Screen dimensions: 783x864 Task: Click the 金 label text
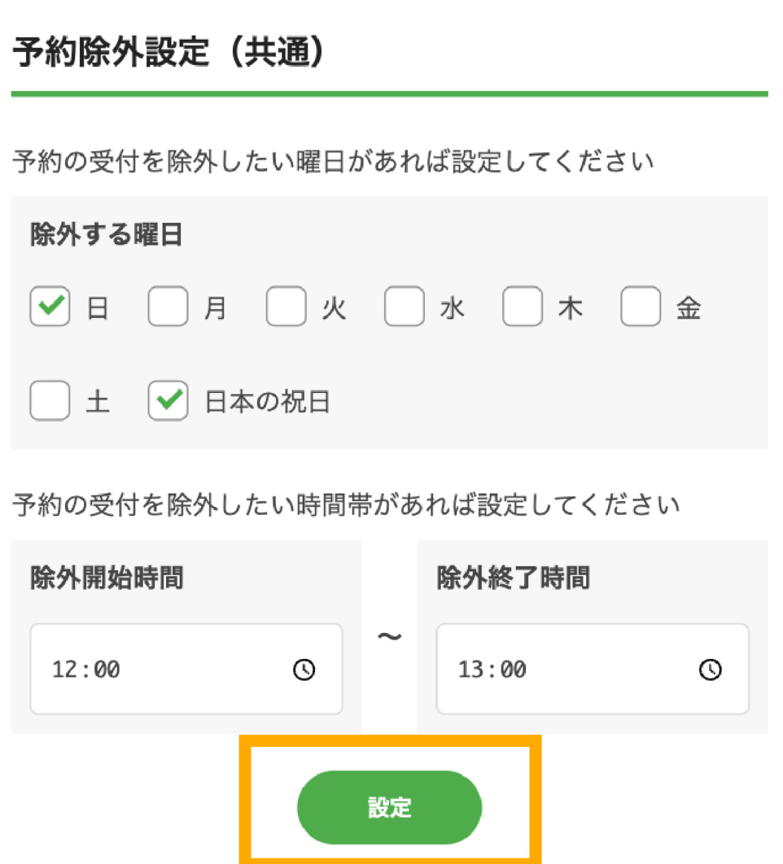688,308
